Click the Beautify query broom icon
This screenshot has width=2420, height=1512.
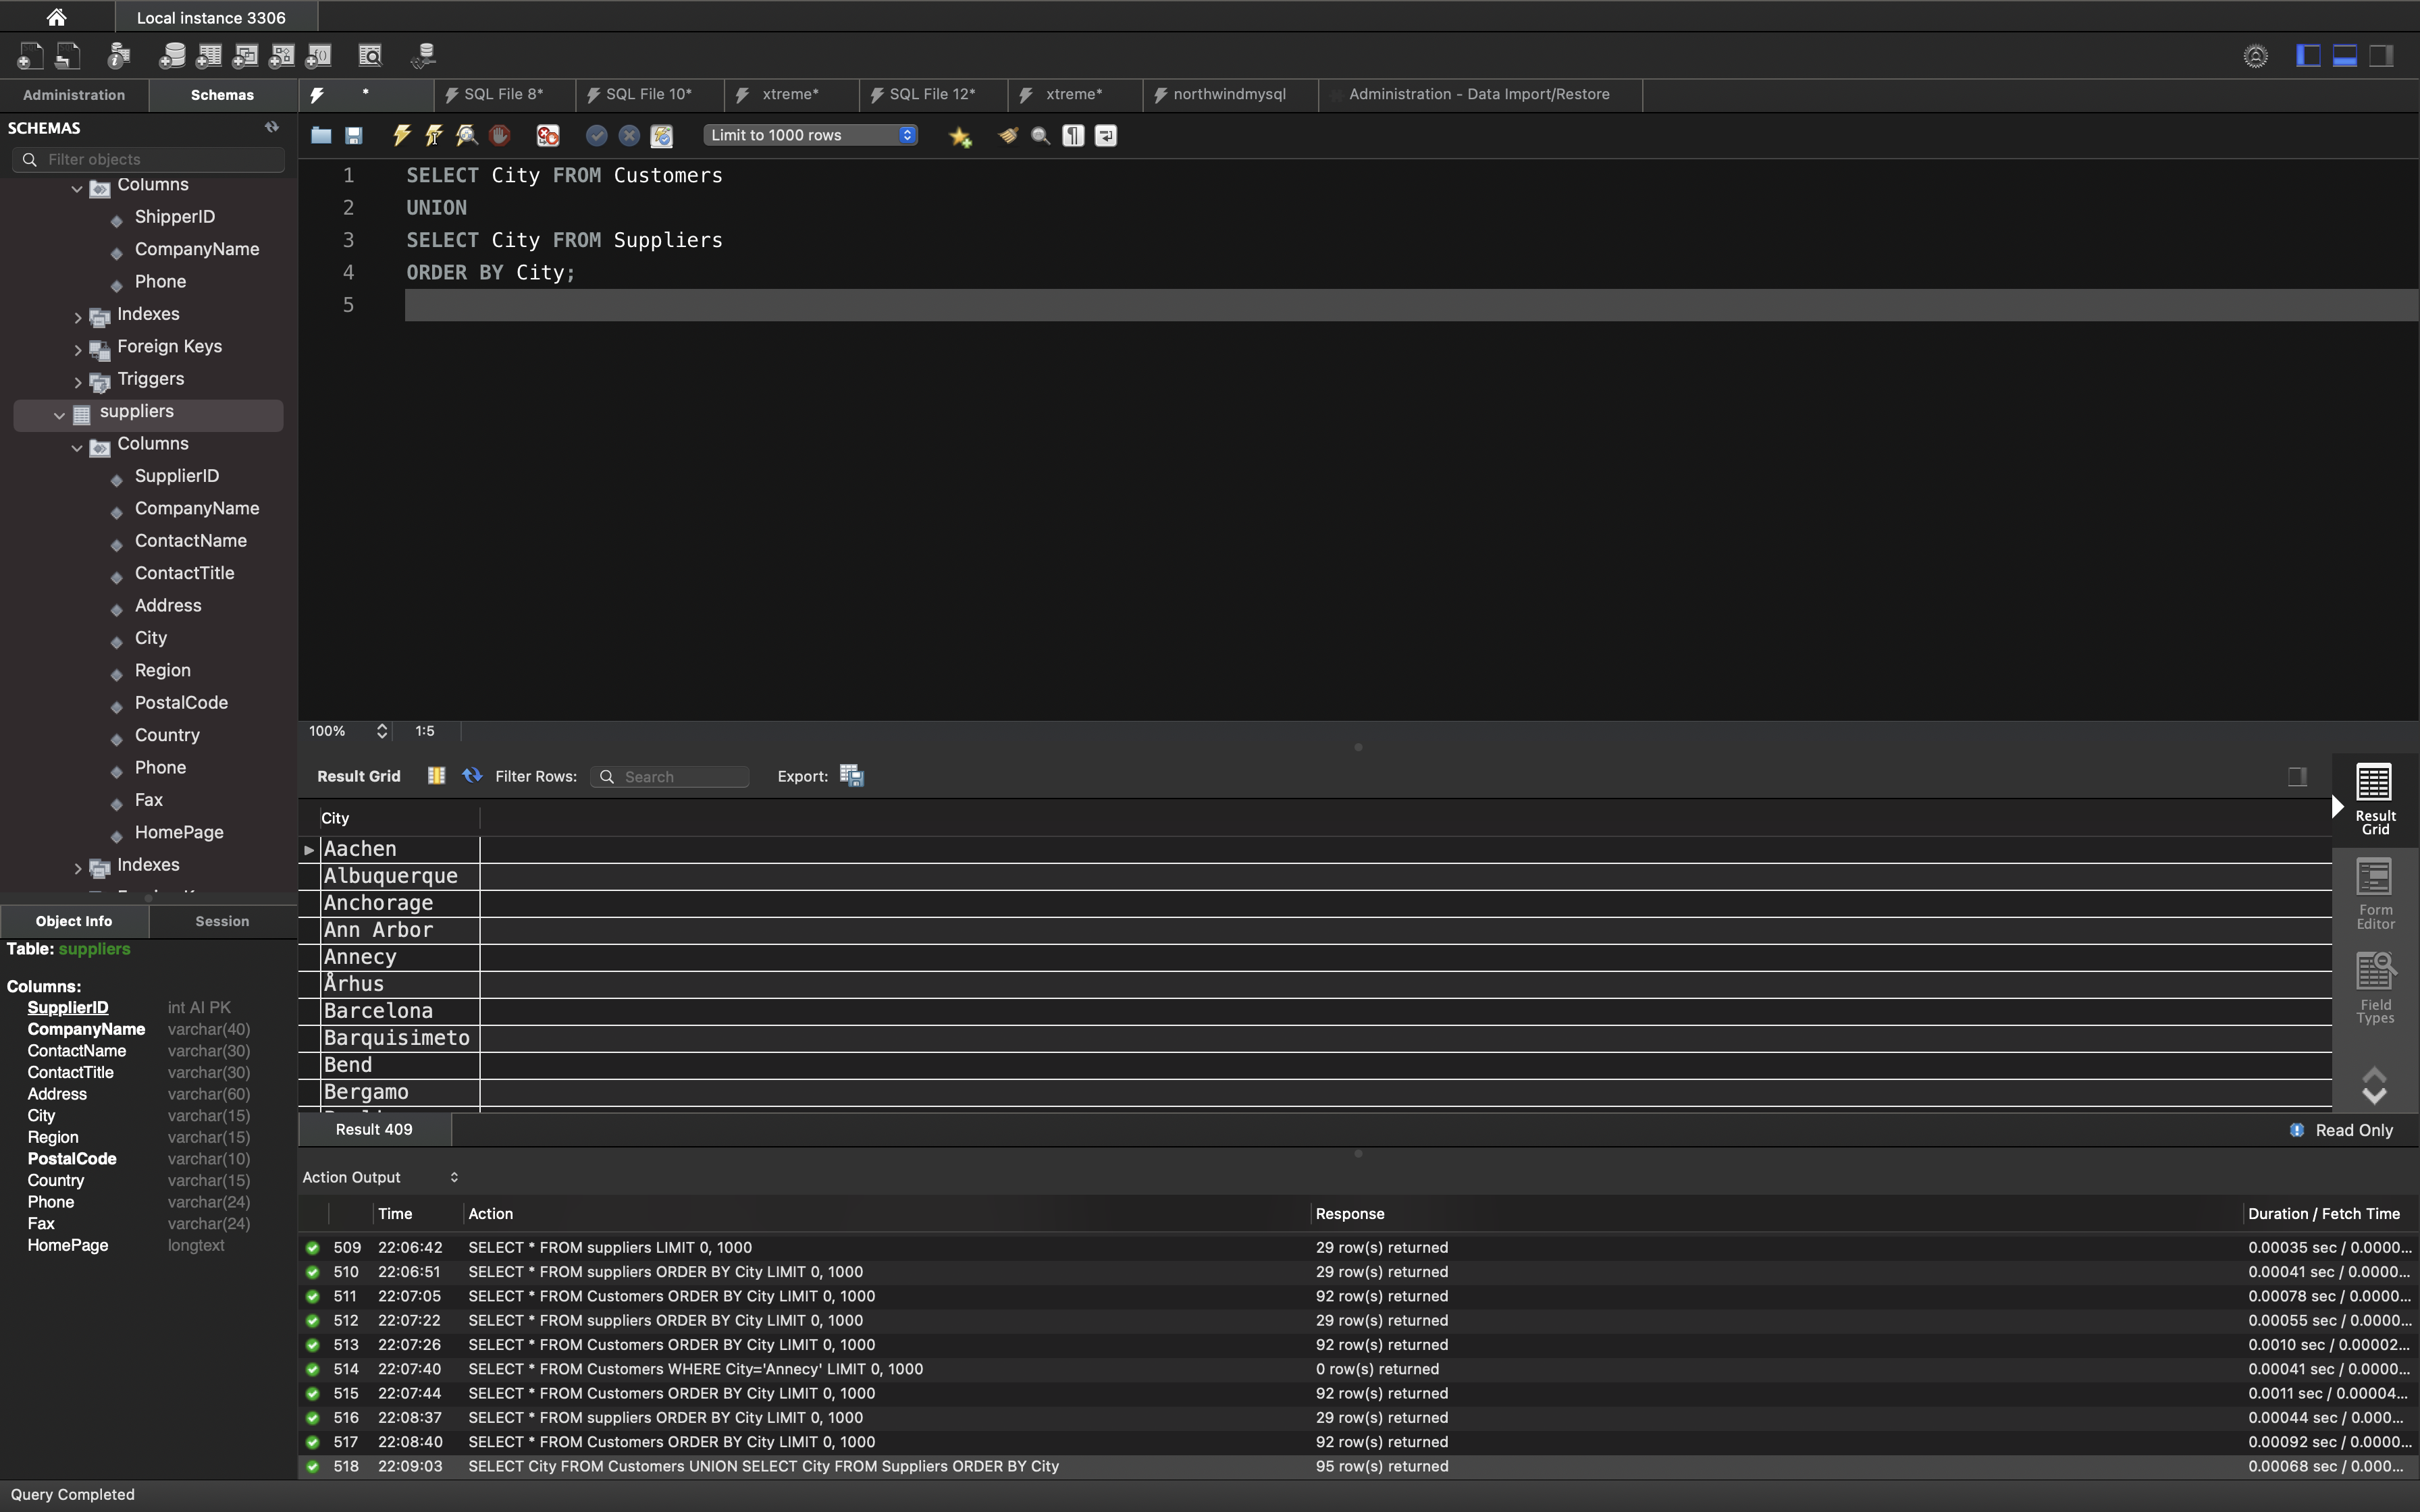(1008, 135)
